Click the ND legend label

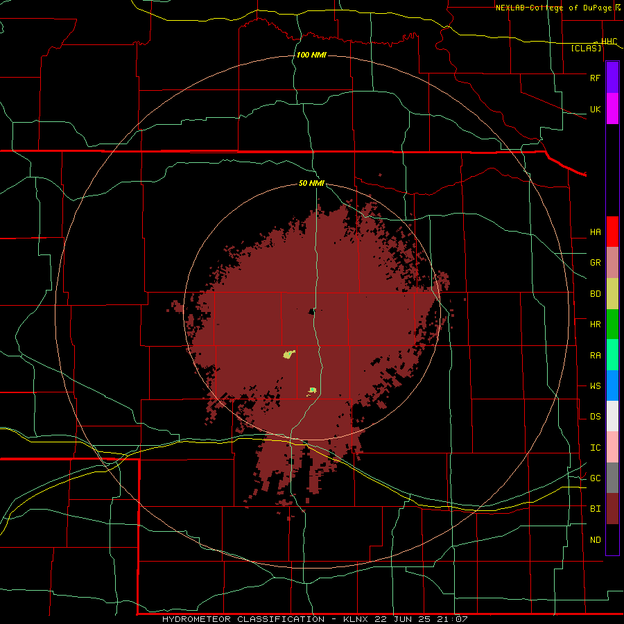(x=595, y=539)
